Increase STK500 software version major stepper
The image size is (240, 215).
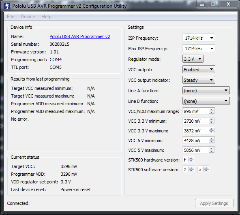pos(191,168)
